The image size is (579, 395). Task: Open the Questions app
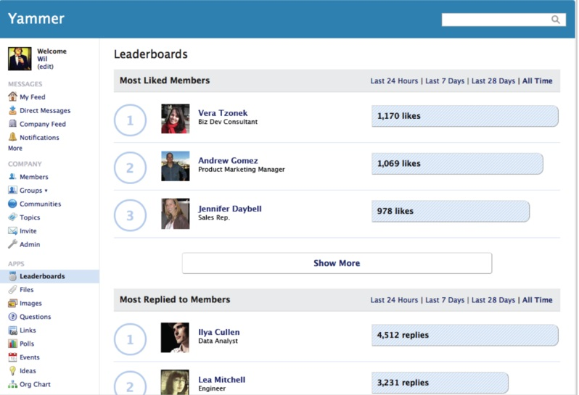(x=36, y=317)
